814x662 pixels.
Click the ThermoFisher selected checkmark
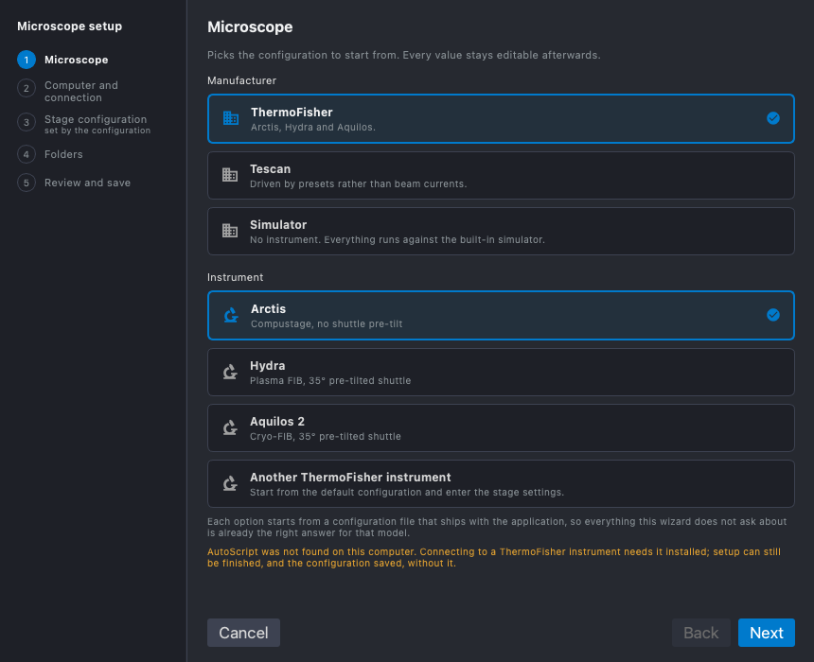pos(773,118)
